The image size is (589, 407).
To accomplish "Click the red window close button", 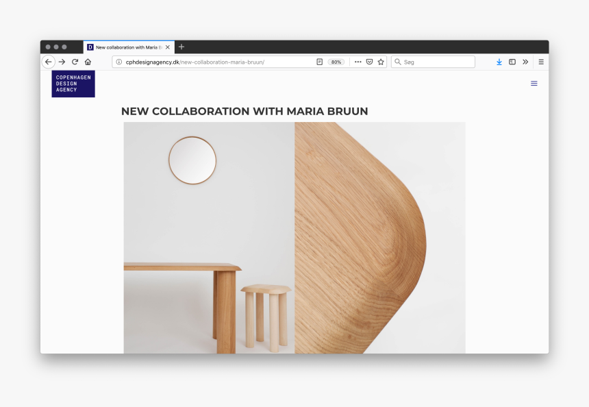I will (48, 47).
